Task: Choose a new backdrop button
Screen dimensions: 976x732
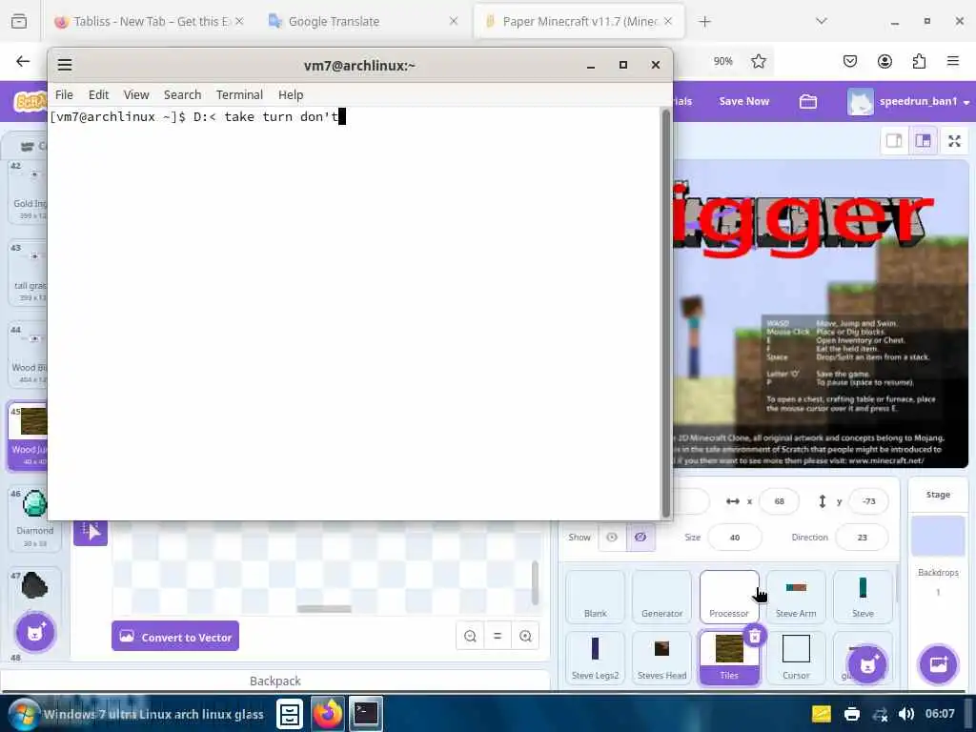Action: point(938,664)
